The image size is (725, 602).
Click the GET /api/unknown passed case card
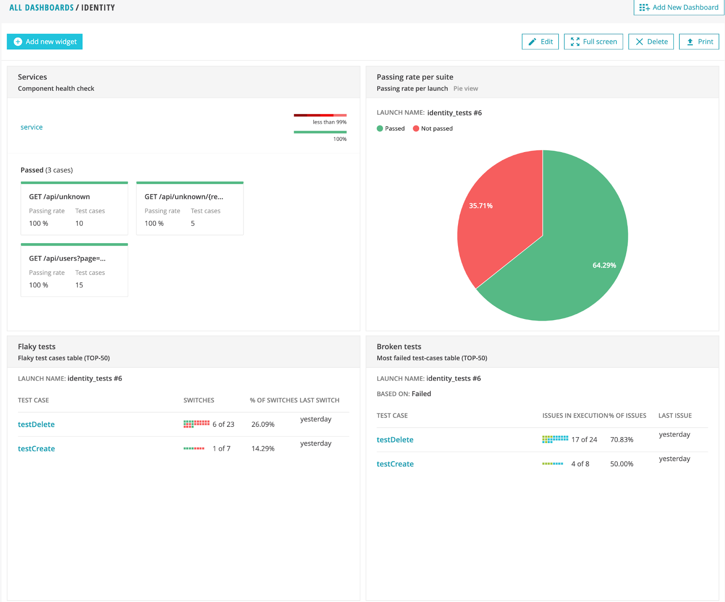(74, 208)
